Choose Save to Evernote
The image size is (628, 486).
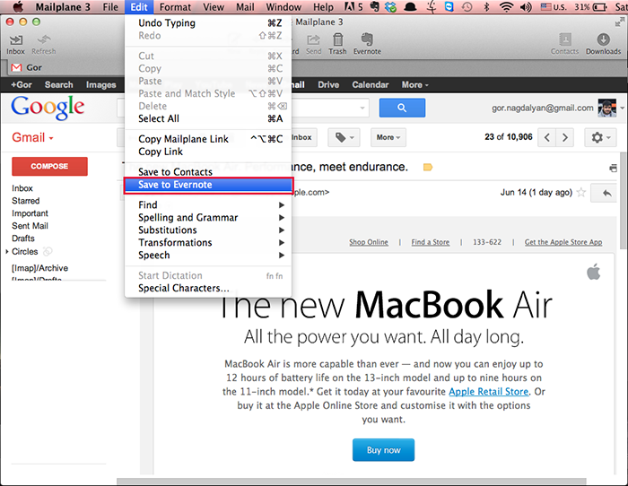208,185
